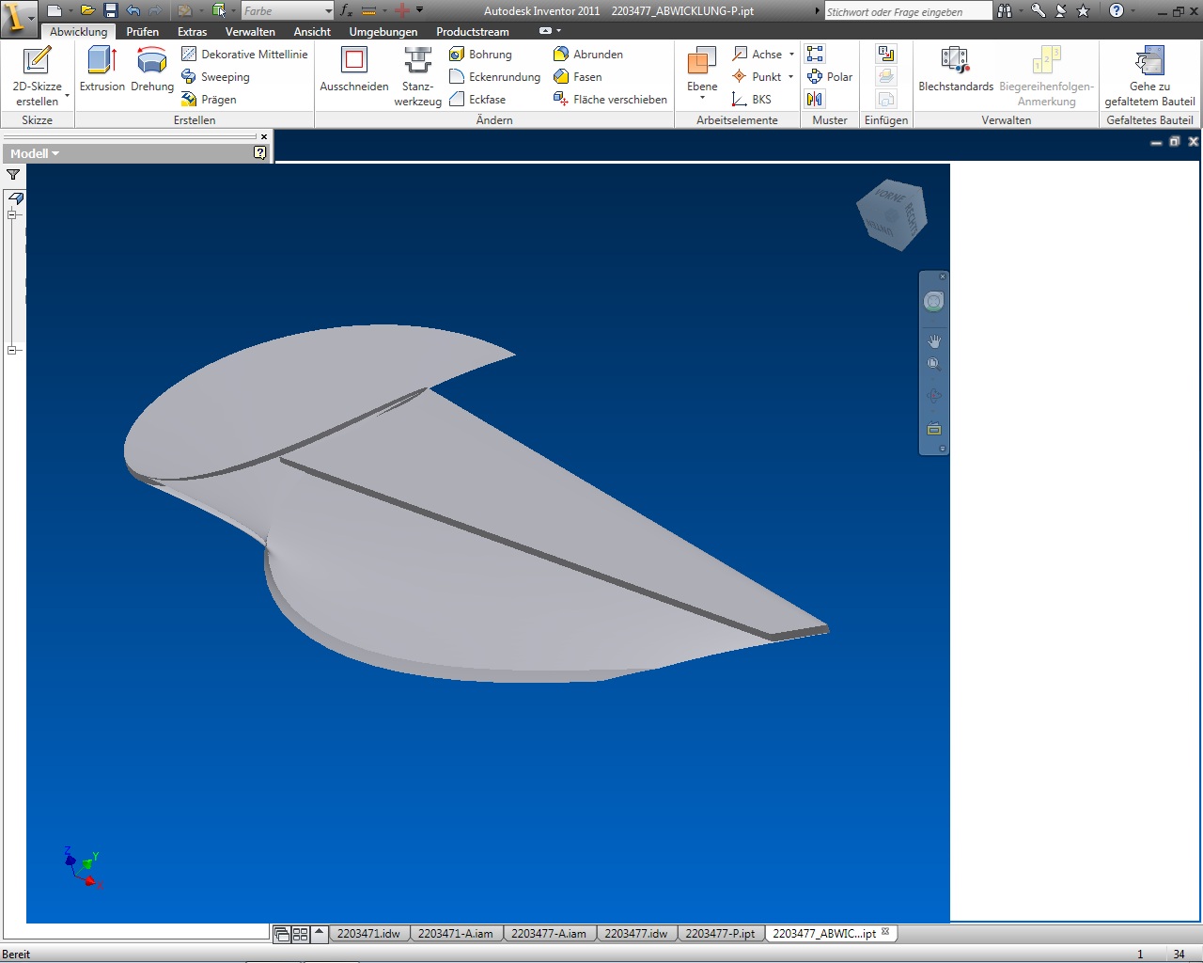The width and height of the screenshot is (1203, 963).
Task: Expand the Punkt dropdown arrow
Action: pos(790,77)
